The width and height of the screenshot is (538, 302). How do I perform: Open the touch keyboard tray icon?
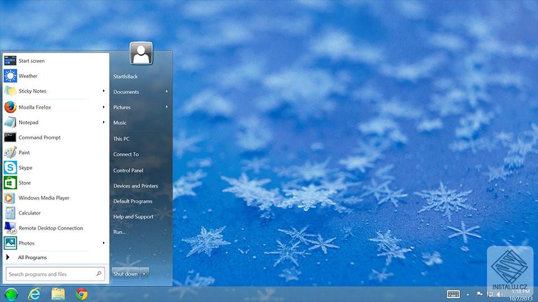(453, 294)
